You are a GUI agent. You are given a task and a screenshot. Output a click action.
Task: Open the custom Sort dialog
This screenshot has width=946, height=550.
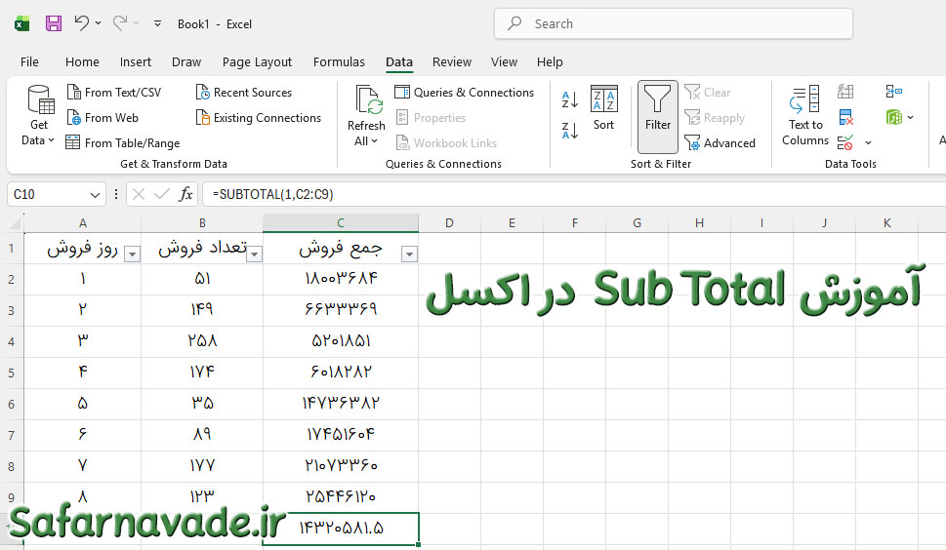click(603, 108)
